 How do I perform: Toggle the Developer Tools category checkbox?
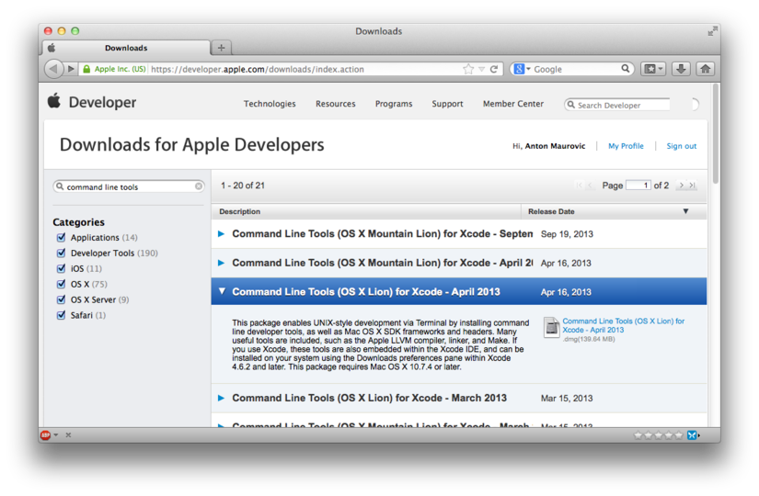pyautogui.click(x=62, y=254)
